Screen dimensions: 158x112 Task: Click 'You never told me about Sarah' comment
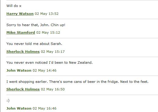[x=34, y=44]
